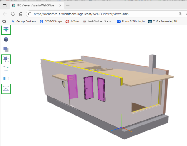Click the overlapping squares transparency icon
This screenshot has height=146, width=187.
click(x=6, y=49)
